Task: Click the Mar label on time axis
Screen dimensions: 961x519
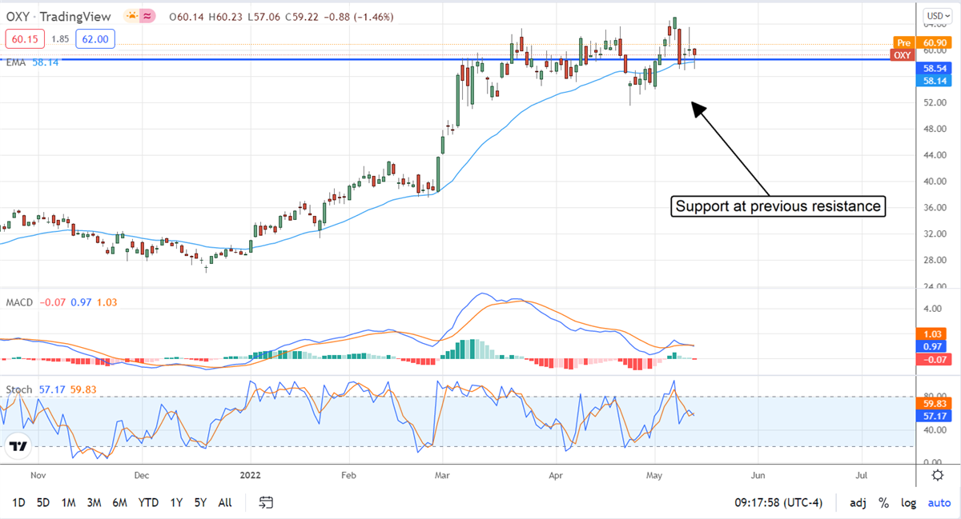Action: 443,474
